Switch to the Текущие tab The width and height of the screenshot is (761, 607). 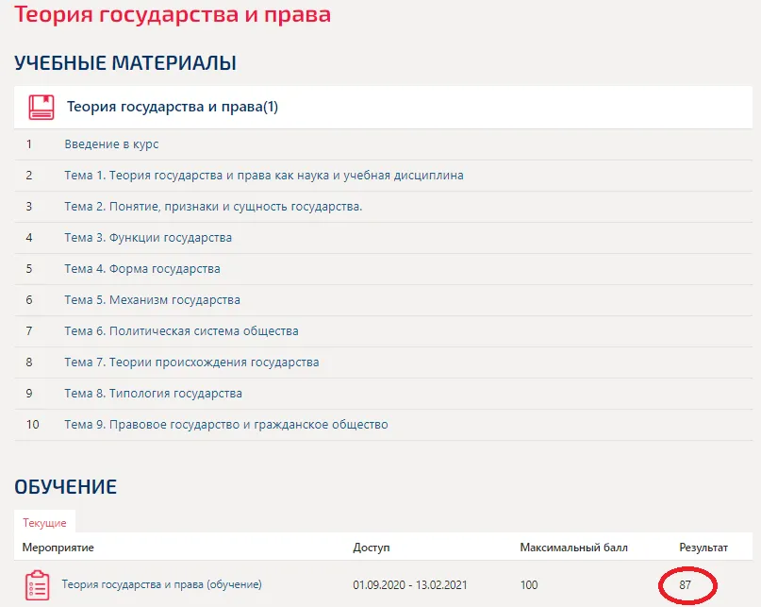tap(44, 523)
